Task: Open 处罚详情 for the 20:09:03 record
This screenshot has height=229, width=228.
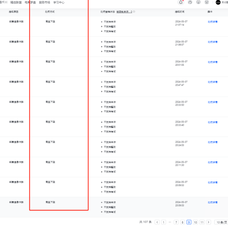Action: tap(213, 202)
